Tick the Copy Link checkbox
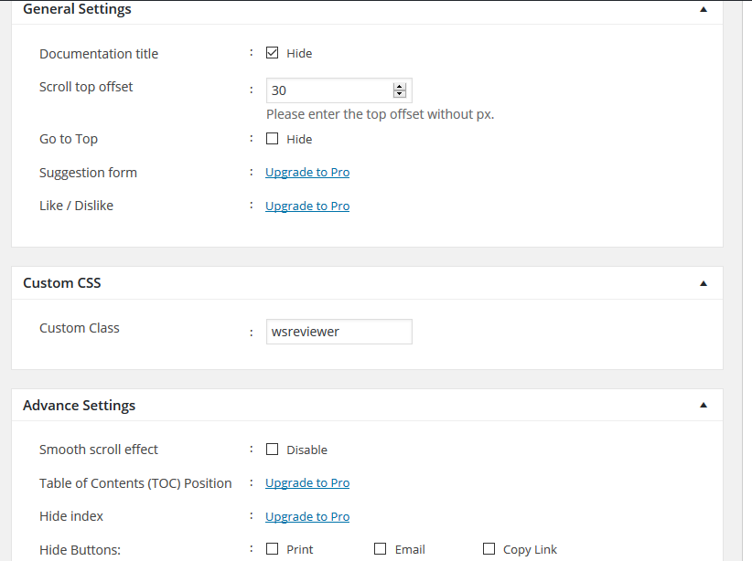This screenshot has height=561, width=752. [x=489, y=548]
